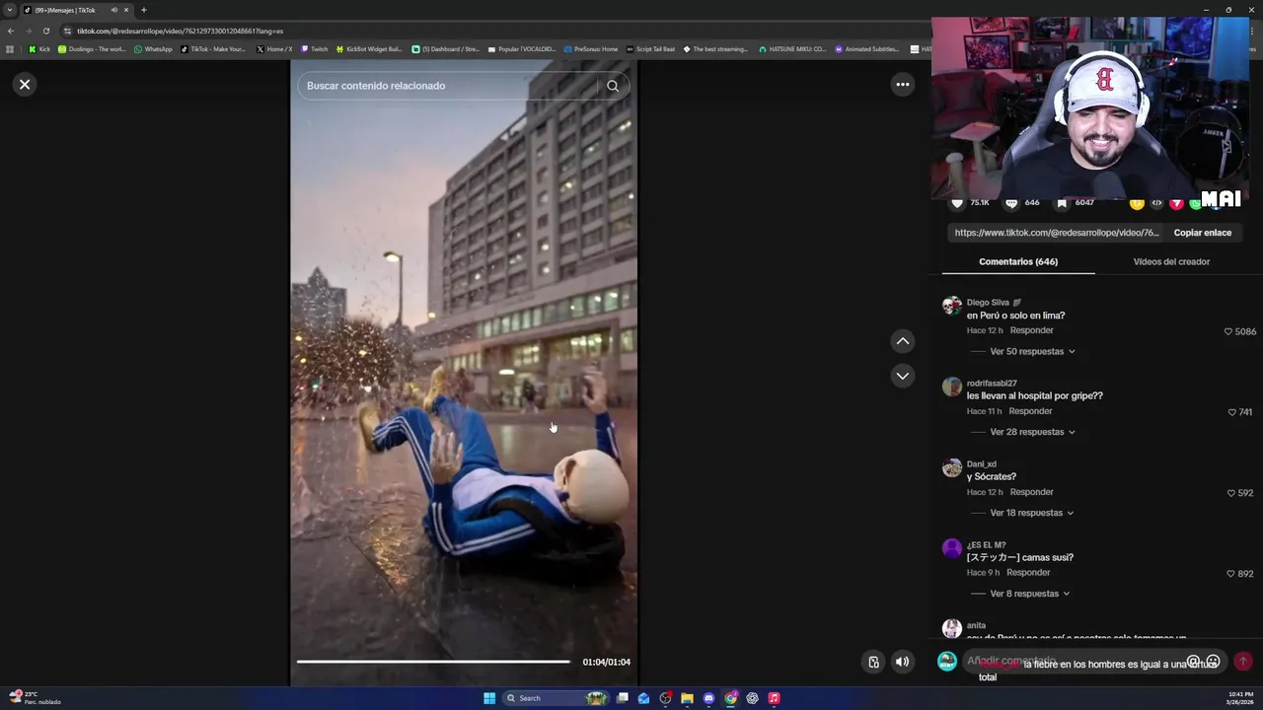Viewport: 1263px width, 710px height.
Task: Expand 'Ver 18 respuestas' thread
Action: click(1032, 513)
